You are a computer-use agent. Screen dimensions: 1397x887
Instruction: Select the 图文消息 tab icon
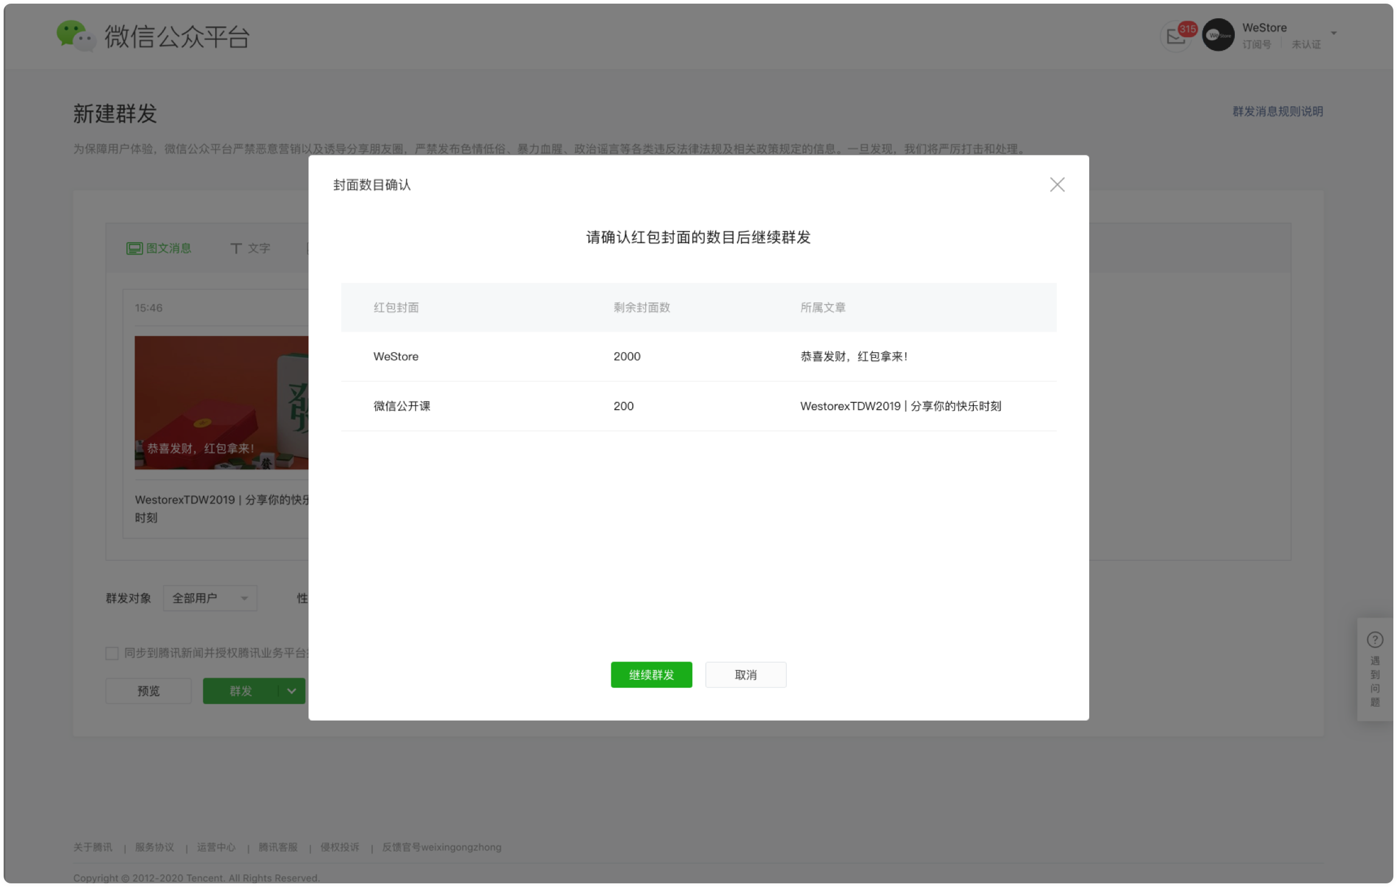(134, 249)
